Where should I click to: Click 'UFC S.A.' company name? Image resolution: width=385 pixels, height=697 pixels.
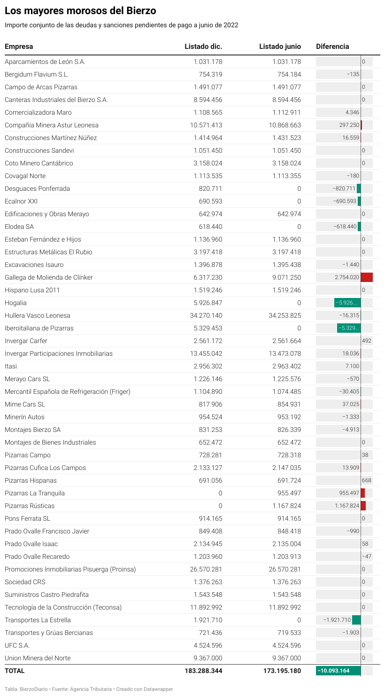(17, 645)
